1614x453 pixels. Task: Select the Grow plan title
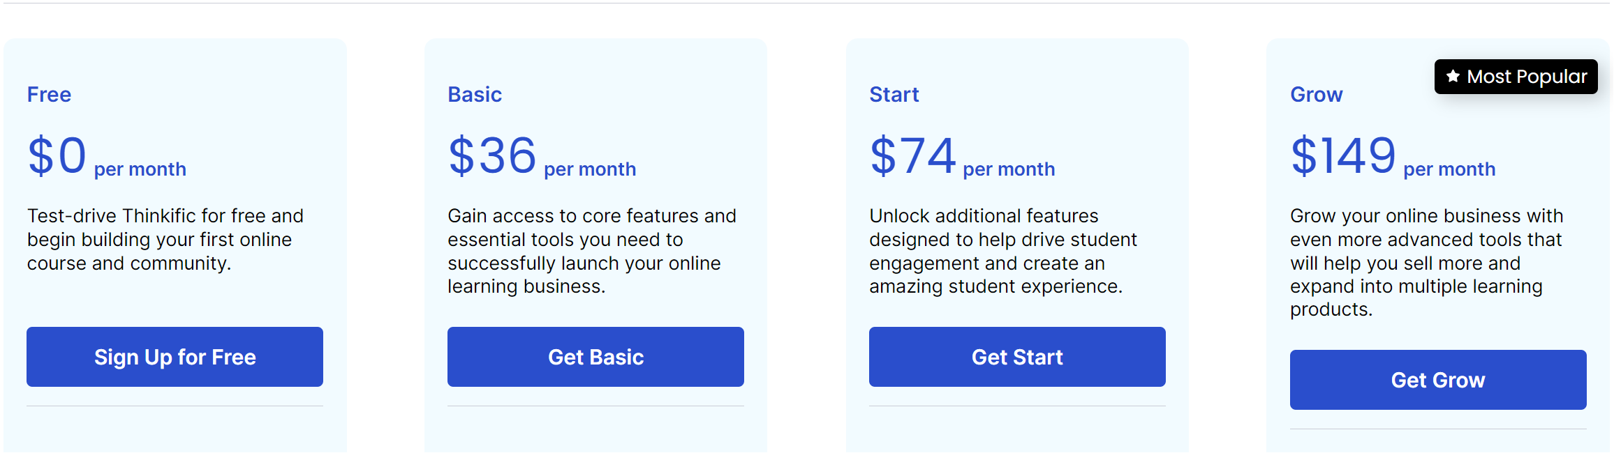pyautogui.click(x=1316, y=94)
